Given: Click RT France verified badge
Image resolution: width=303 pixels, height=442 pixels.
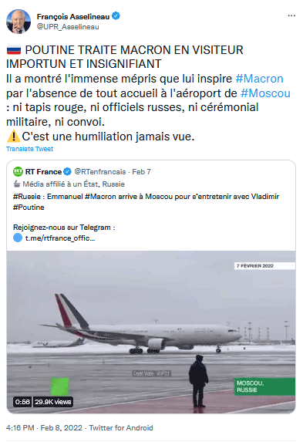Looking at the screenshot, I should 67,171.
